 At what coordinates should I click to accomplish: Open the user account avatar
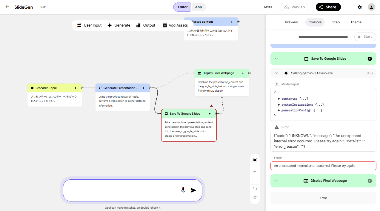pyautogui.click(x=371, y=7)
